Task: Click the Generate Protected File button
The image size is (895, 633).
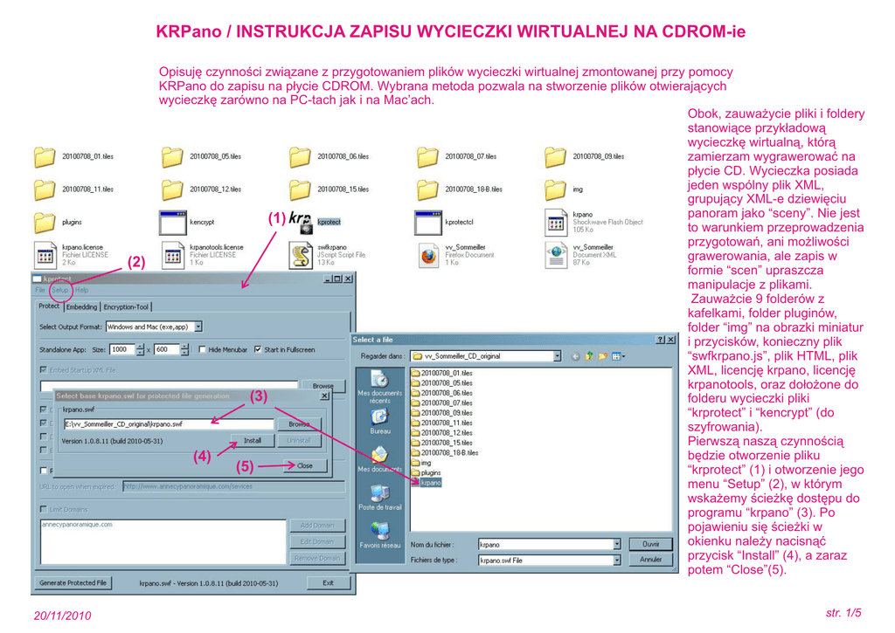Action: click(73, 582)
